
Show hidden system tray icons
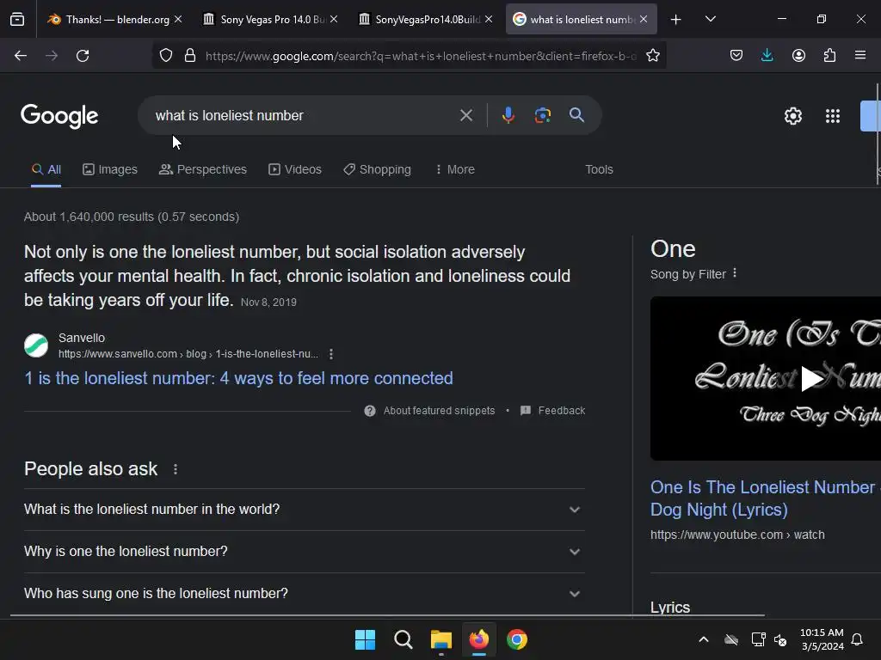(x=703, y=639)
